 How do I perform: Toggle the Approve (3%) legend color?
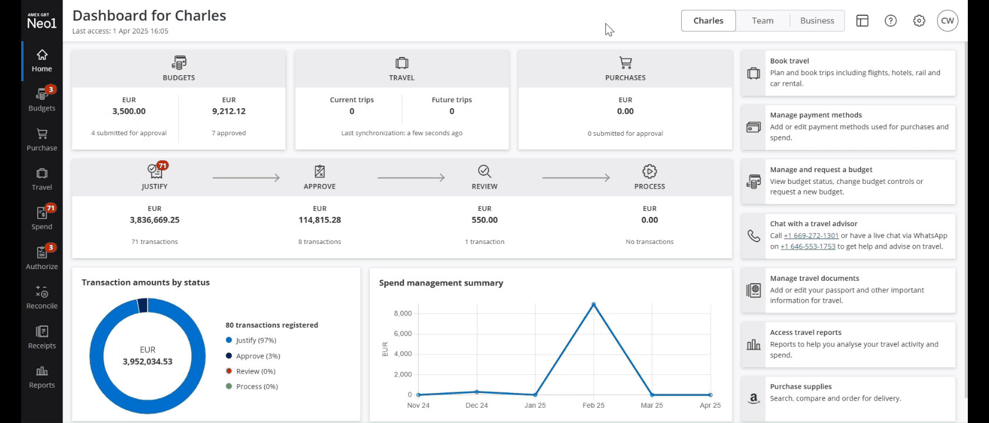click(229, 356)
